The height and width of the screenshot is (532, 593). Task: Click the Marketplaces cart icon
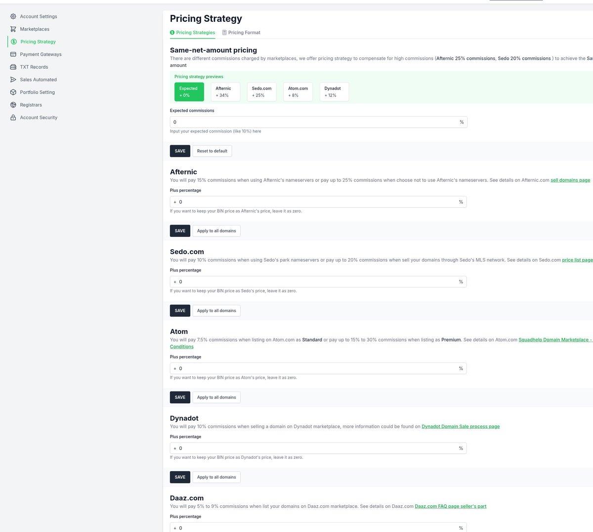point(13,29)
